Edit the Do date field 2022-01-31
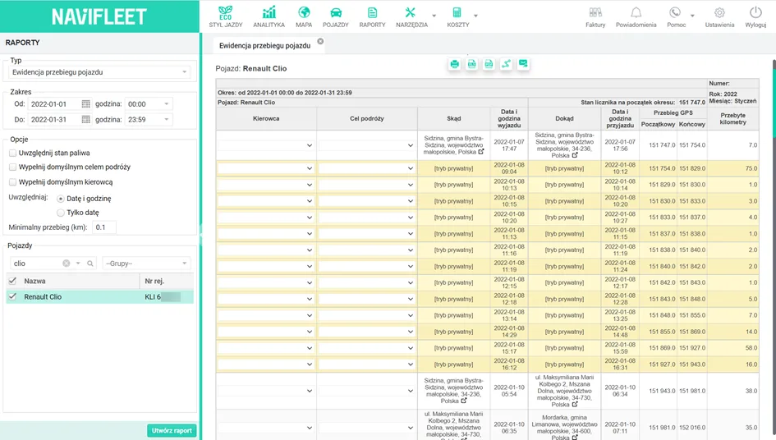The width and height of the screenshot is (776, 440). pos(53,119)
